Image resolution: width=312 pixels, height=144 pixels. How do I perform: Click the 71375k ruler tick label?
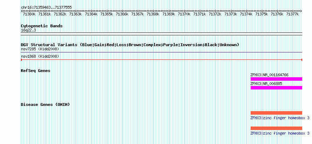pyautogui.click(x=262, y=14)
